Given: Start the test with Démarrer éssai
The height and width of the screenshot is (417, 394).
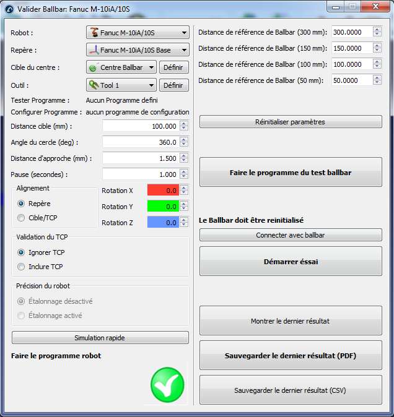Looking at the screenshot, I should 291,262.
